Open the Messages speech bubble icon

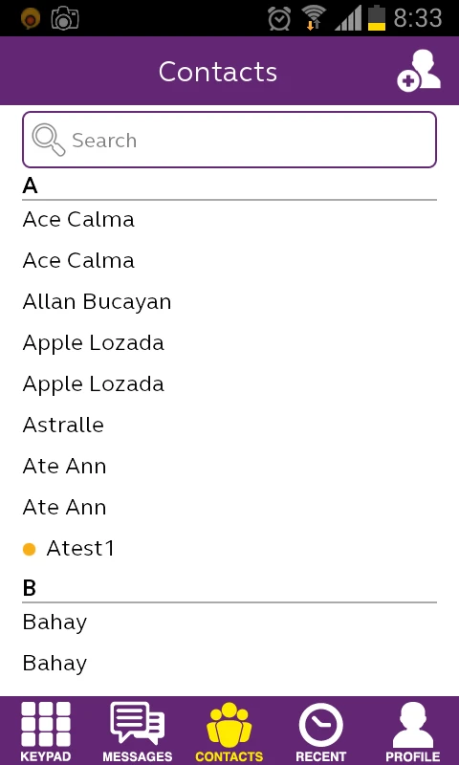(x=137, y=723)
